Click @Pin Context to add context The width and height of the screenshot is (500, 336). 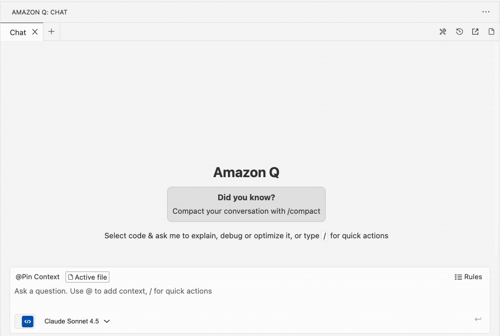tap(37, 277)
